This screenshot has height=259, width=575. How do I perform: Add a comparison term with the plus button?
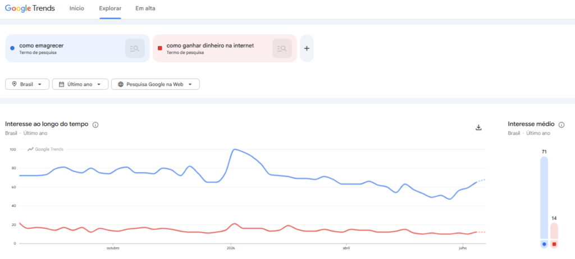pyautogui.click(x=307, y=48)
